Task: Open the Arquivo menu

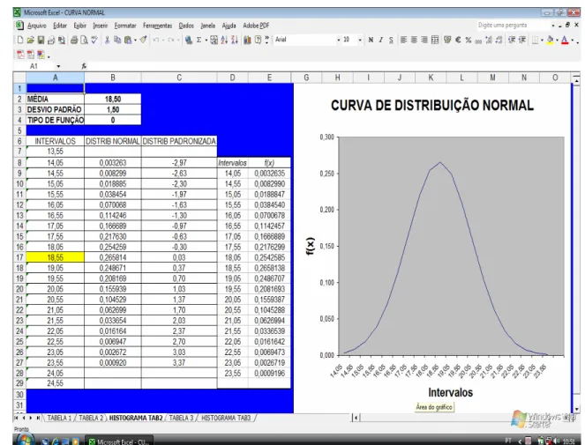Action: point(36,26)
